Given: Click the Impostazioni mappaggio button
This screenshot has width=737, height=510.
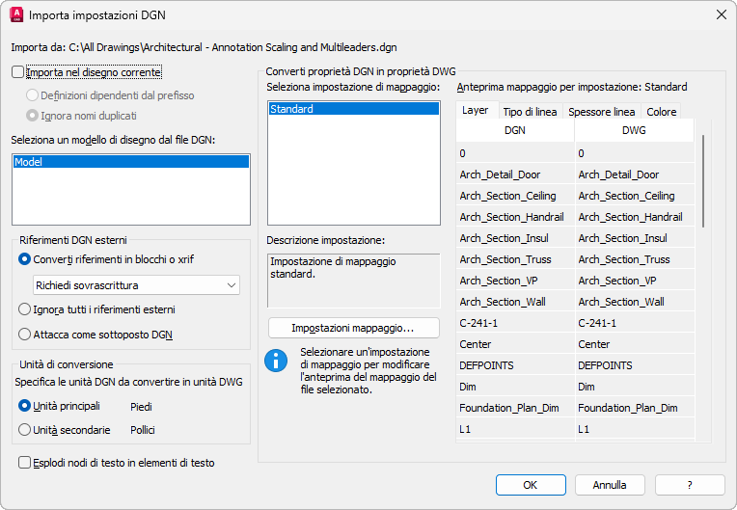Looking at the screenshot, I should 352,329.
